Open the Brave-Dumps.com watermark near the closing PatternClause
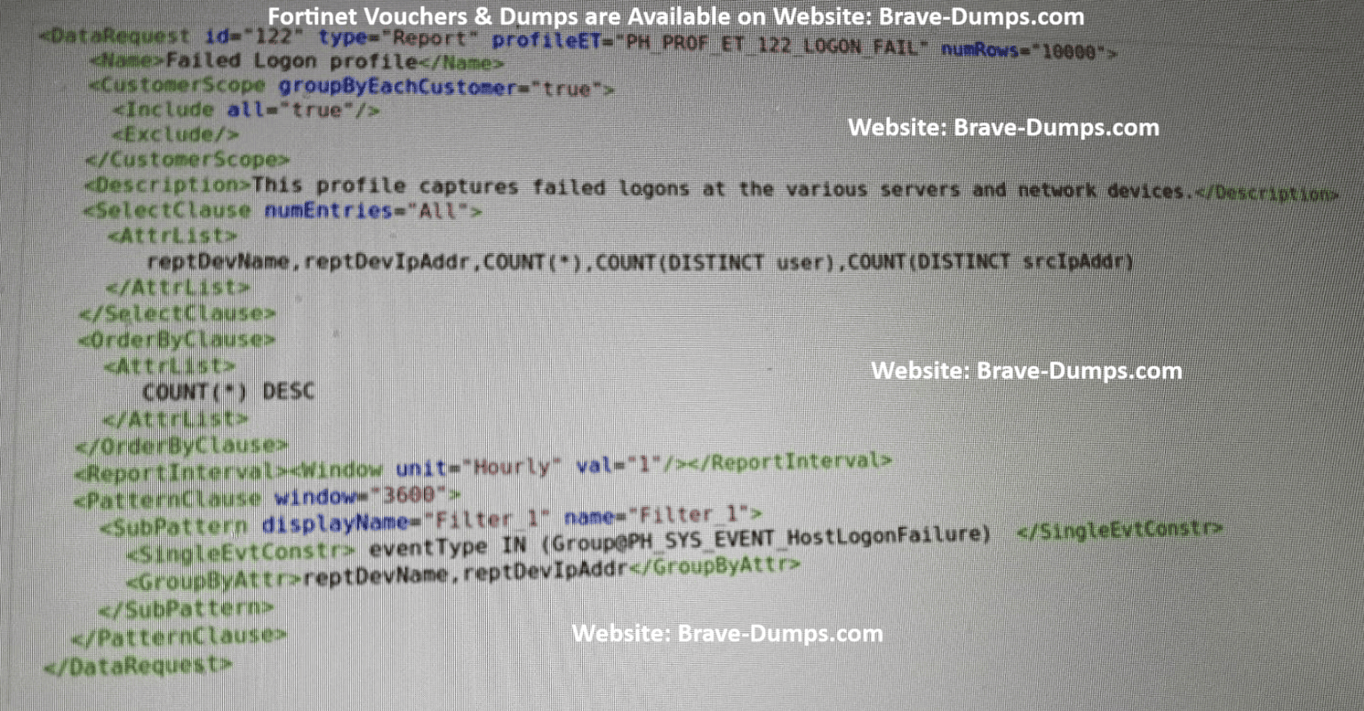 click(x=727, y=634)
